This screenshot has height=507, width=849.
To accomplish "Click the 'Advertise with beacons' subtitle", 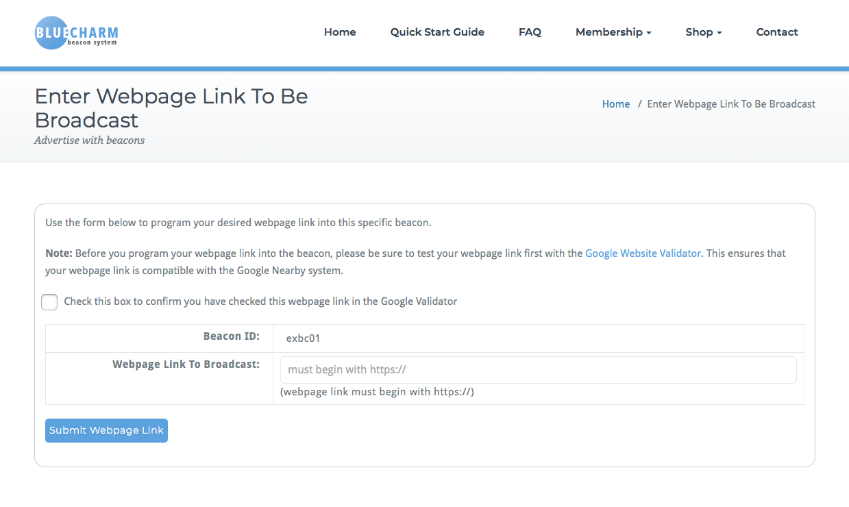I will 90,140.
